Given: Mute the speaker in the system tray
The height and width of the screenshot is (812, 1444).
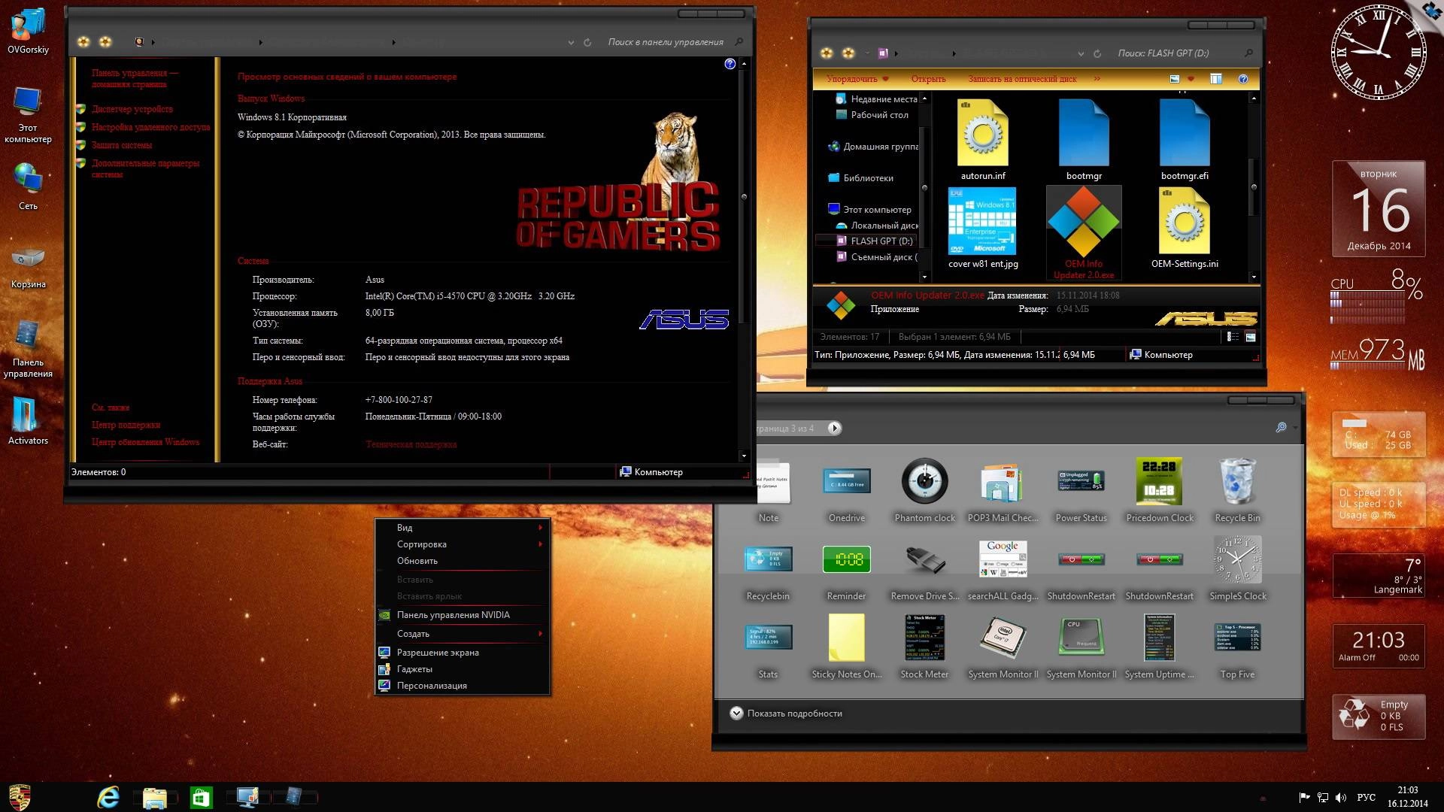Looking at the screenshot, I should pos(1341,797).
